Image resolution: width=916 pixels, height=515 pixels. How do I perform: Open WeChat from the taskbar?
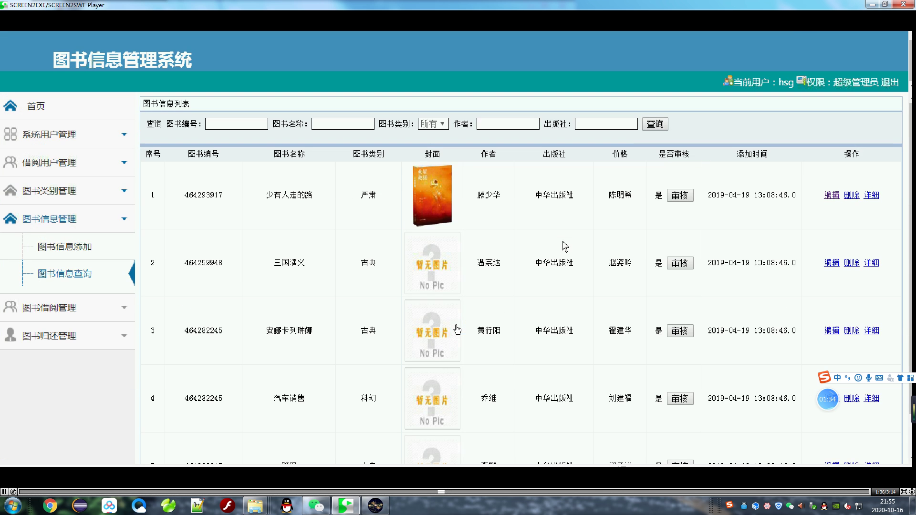(316, 505)
